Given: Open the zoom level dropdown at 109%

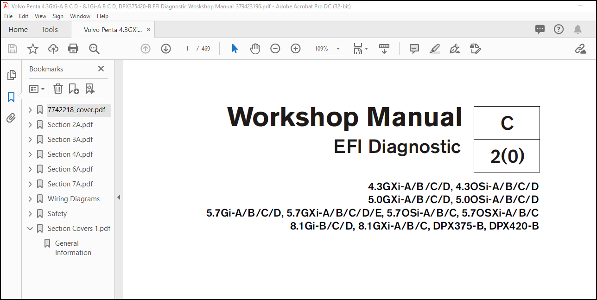Looking at the screenshot, I should pyautogui.click(x=338, y=49).
